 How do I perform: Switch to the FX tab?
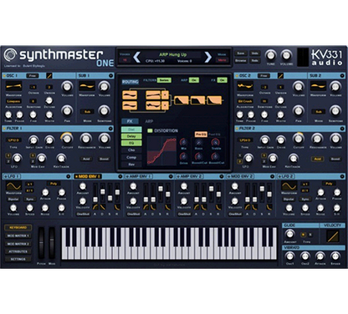click(130, 121)
